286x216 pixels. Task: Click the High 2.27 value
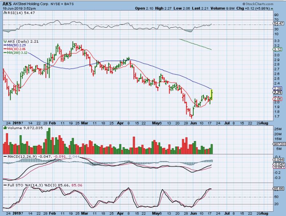coord(164,8)
